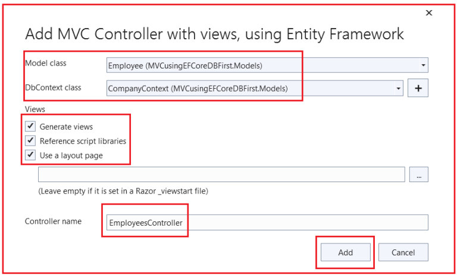Click the Add MVC Controller dialog title
The image size is (457, 275).
tap(214, 34)
